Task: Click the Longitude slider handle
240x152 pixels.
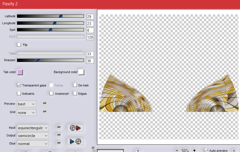Action: [x=54, y=23]
